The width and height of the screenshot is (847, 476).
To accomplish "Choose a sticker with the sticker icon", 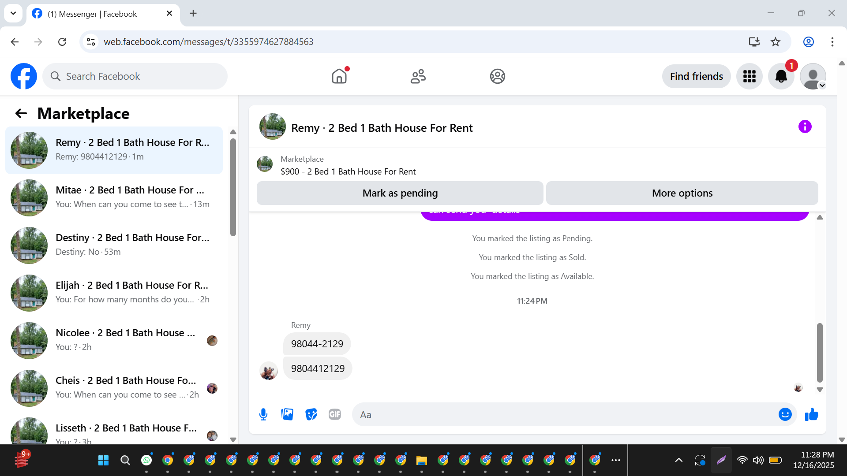I will (x=311, y=414).
